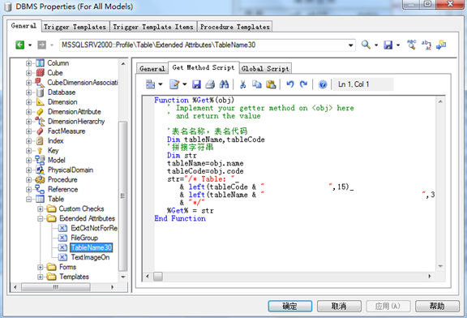Click the 'End Function' line in script
Viewport: 467px width, 318px height.
pos(180,218)
